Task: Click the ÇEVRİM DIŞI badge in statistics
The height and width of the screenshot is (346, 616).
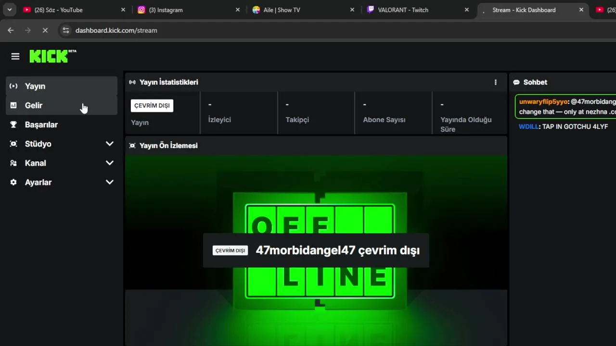Action: (x=152, y=106)
